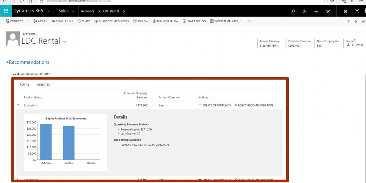Viewport: 366px width, 183px height.
Task: Click Potential Revenue $299,400 field
Action: [294, 46]
